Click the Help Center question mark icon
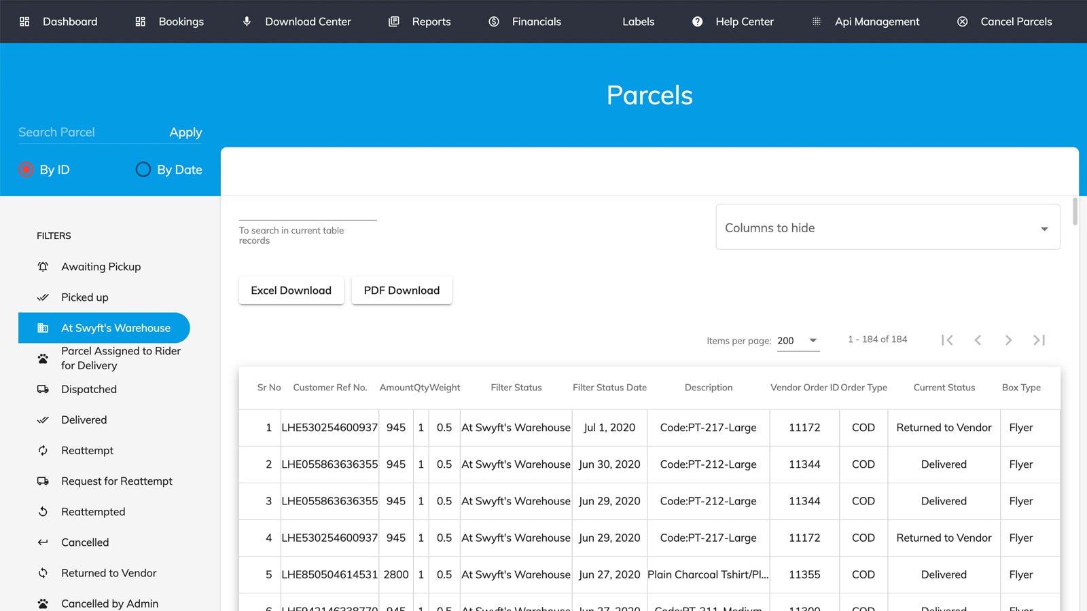The width and height of the screenshot is (1087, 611). 697,22
